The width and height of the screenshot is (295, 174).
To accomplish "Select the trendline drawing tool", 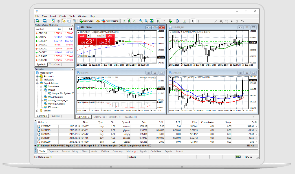I will [x=215, y=21].
